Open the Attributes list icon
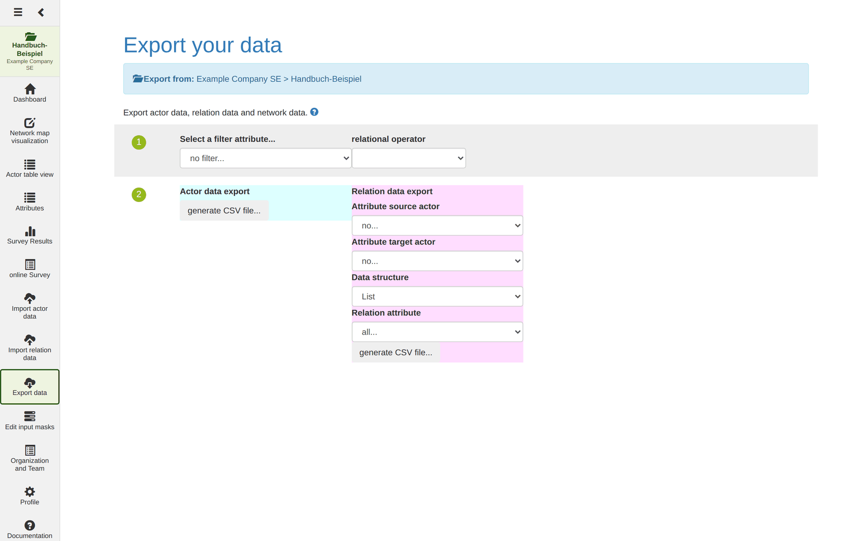 tap(30, 198)
